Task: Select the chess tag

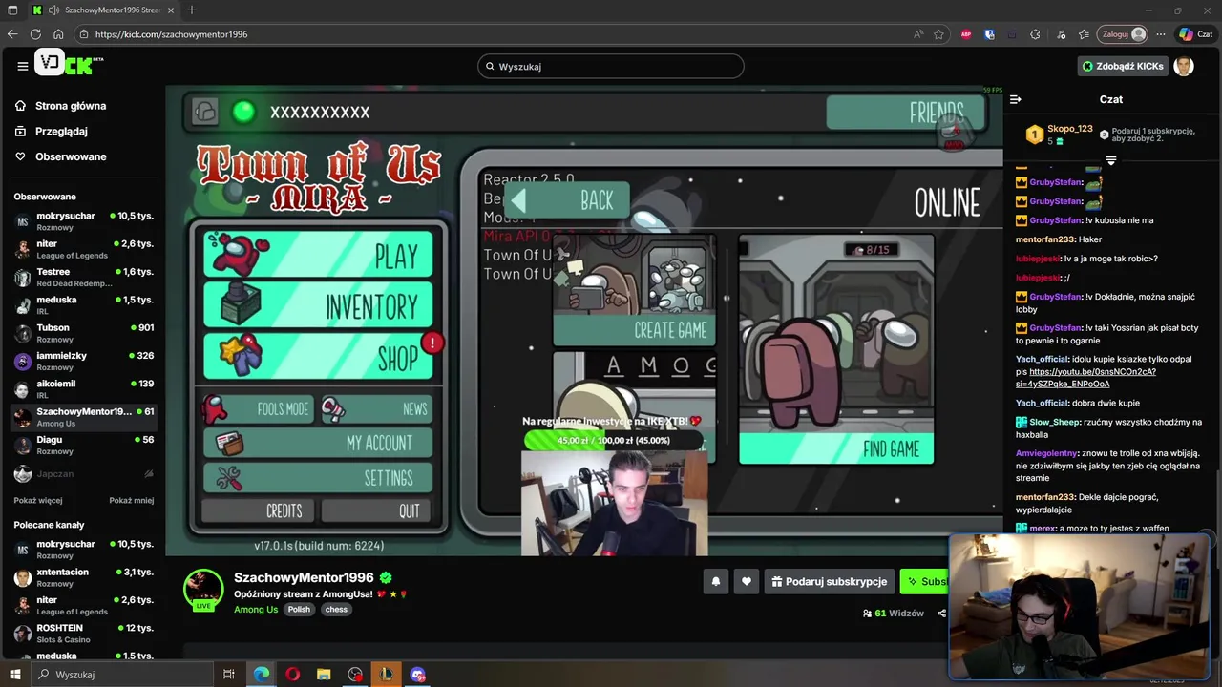Action: pyautogui.click(x=336, y=610)
